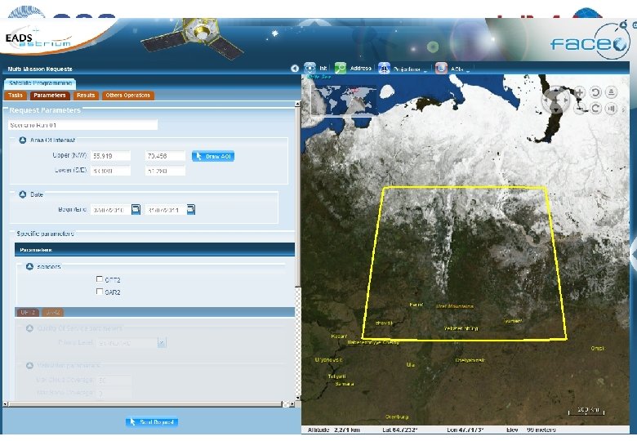Rotate map counter-clockwise with upper rotate icon

(x=595, y=92)
